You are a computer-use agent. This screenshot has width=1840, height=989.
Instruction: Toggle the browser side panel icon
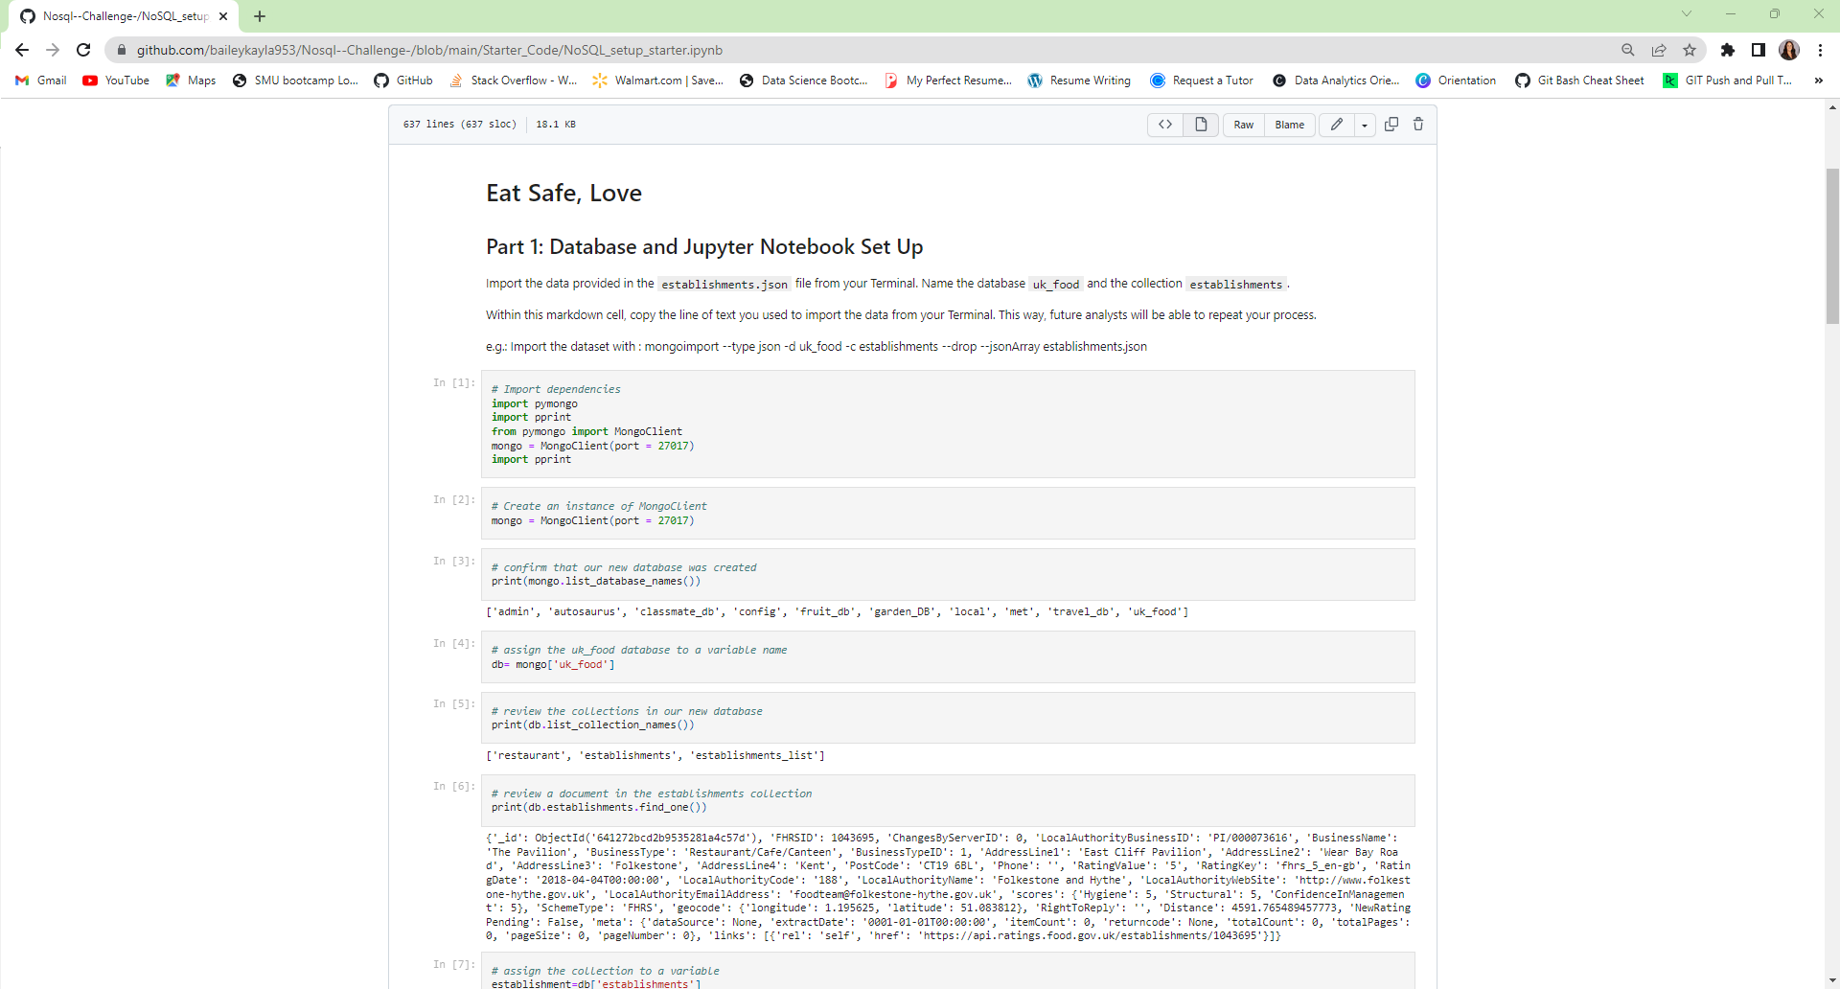1759,50
